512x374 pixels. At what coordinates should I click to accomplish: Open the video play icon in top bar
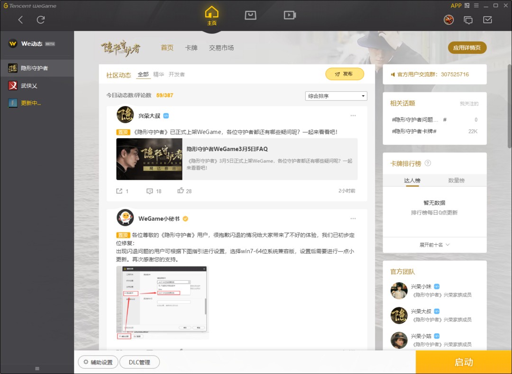pos(290,15)
